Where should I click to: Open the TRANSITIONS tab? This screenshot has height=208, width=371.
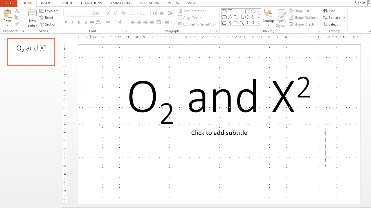point(91,3)
